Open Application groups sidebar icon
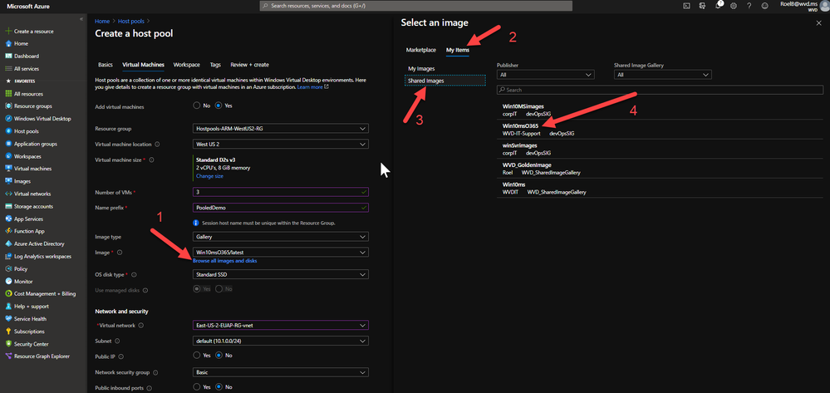Screen dimensions: 830x393 [8, 144]
